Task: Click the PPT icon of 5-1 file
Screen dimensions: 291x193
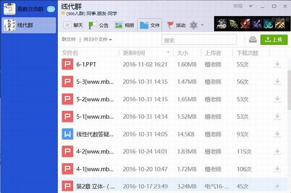Action: pos(67,117)
